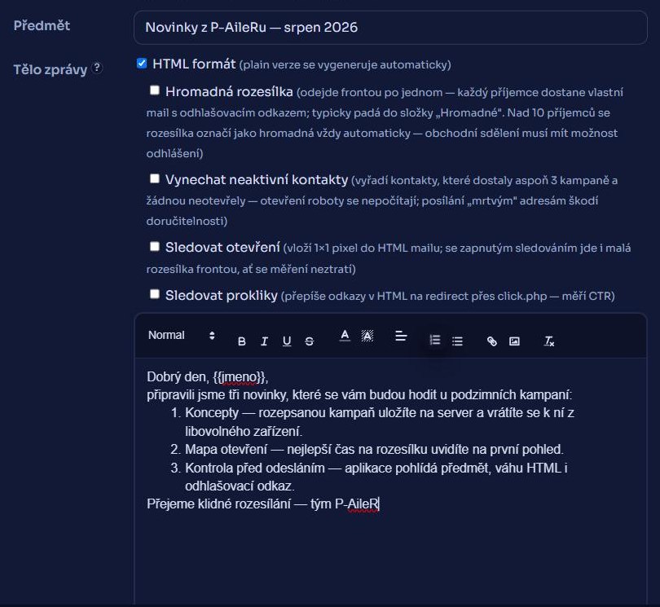Screen dimensions: 660x607
Task: Toggle the ordered numbered list
Action: coord(435,340)
